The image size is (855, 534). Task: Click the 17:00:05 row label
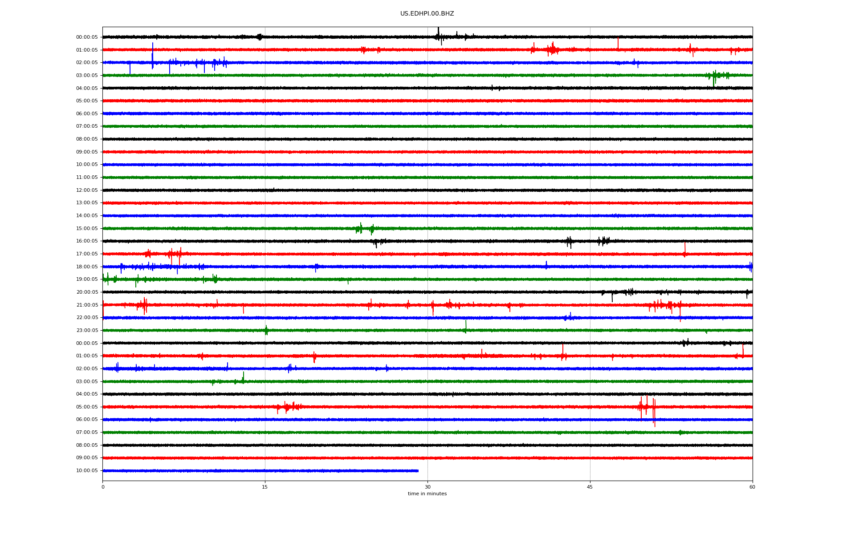click(x=87, y=254)
